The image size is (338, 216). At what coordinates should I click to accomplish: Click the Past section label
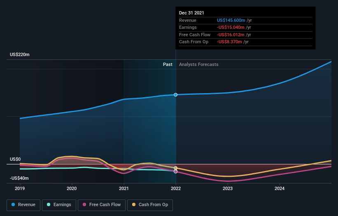coord(168,64)
